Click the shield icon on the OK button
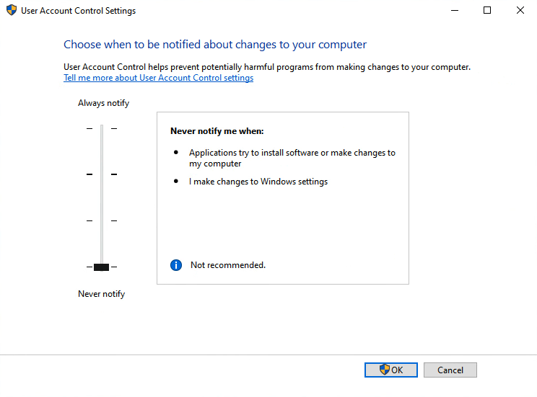 [385, 370]
